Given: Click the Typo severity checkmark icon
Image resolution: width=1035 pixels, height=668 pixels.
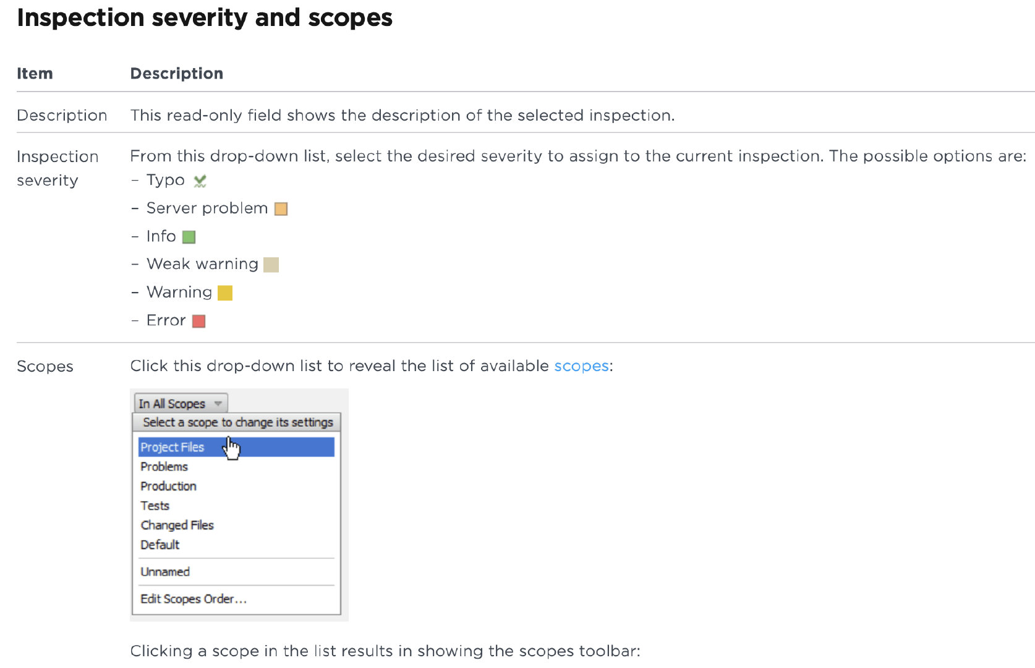Looking at the screenshot, I should pos(200,181).
